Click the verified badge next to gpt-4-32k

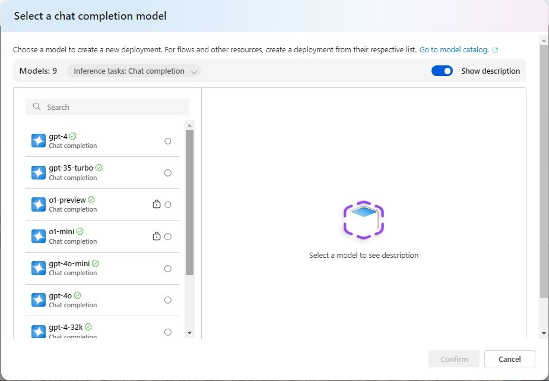88,327
